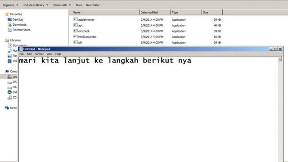The width and height of the screenshot is (288, 162).
Task: Maximize the Notepad window
Action: (x=275, y=49)
